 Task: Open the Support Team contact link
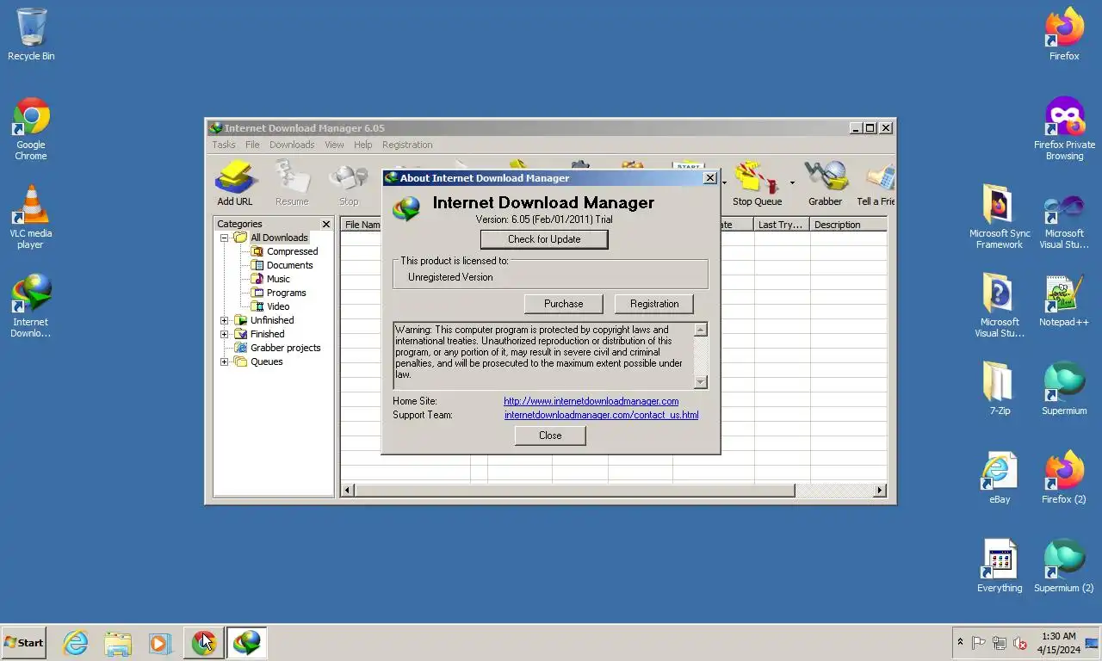point(601,415)
